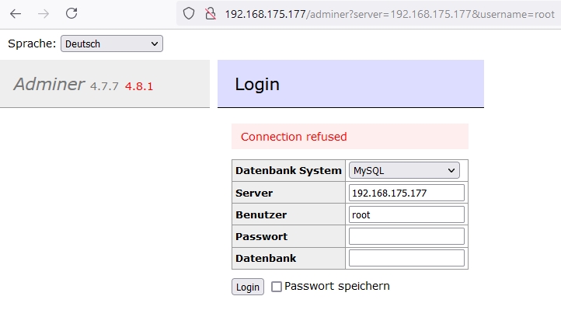Click the browser forward arrow
The width and height of the screenshot is (561, 317).
click(x=44, y=14)
